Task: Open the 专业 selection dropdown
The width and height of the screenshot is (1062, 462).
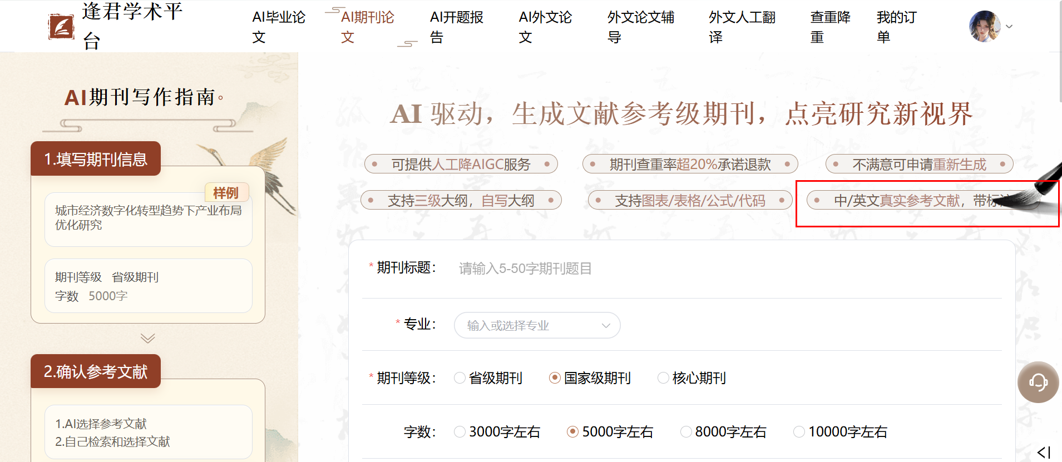Action: click(x=537, y=325)
